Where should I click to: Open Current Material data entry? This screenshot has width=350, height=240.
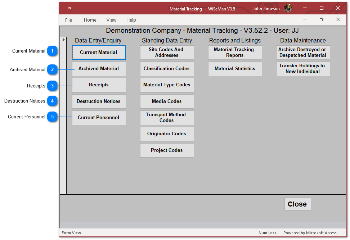coord(99,53)
